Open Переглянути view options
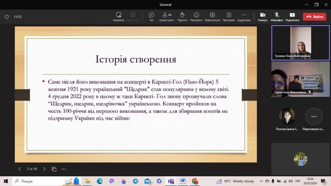The width and height of the screenshot is (331, 186). coord(212,17)
